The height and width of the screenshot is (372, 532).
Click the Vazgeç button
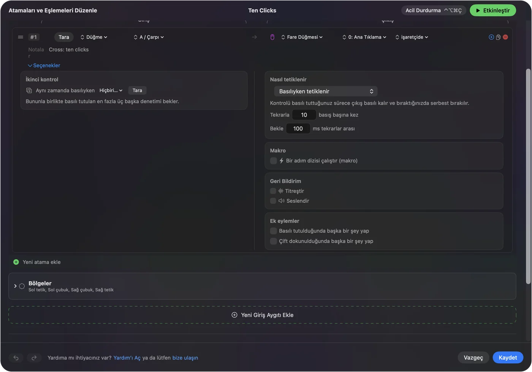pyautogui.click(x=473, y=358)
